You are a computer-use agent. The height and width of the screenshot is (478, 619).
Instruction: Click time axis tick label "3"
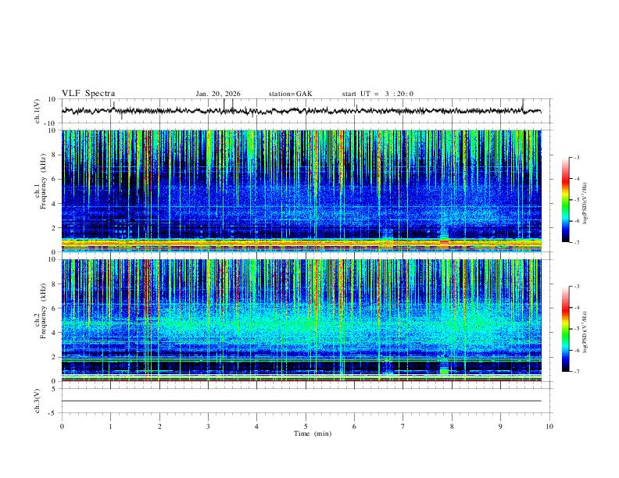click(x=208, y=426)
